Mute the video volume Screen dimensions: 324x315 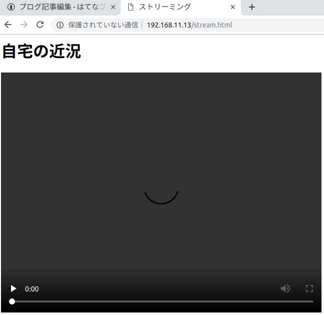click(285, 288)
